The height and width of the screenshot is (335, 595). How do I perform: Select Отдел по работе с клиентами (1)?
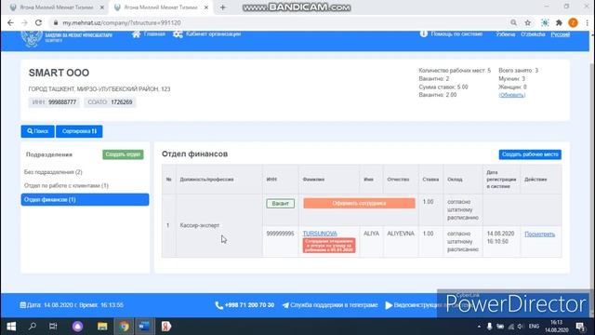pos(66,186)
